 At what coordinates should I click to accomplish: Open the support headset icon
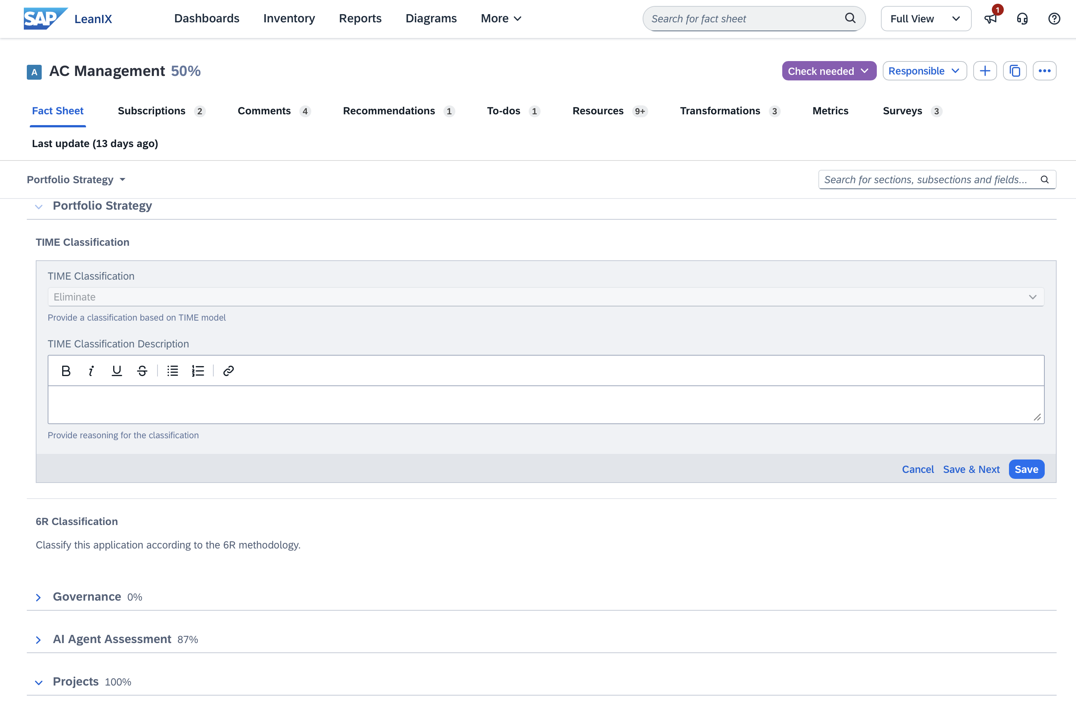[1022, 19]
